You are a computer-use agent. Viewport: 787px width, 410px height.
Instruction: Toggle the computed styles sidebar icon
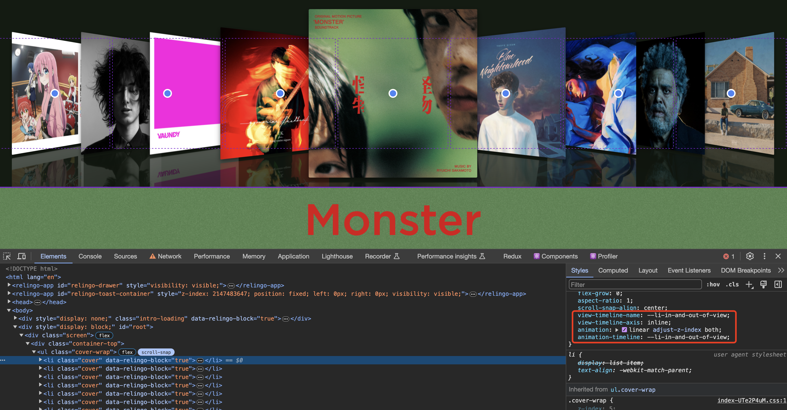pos(778,285)
